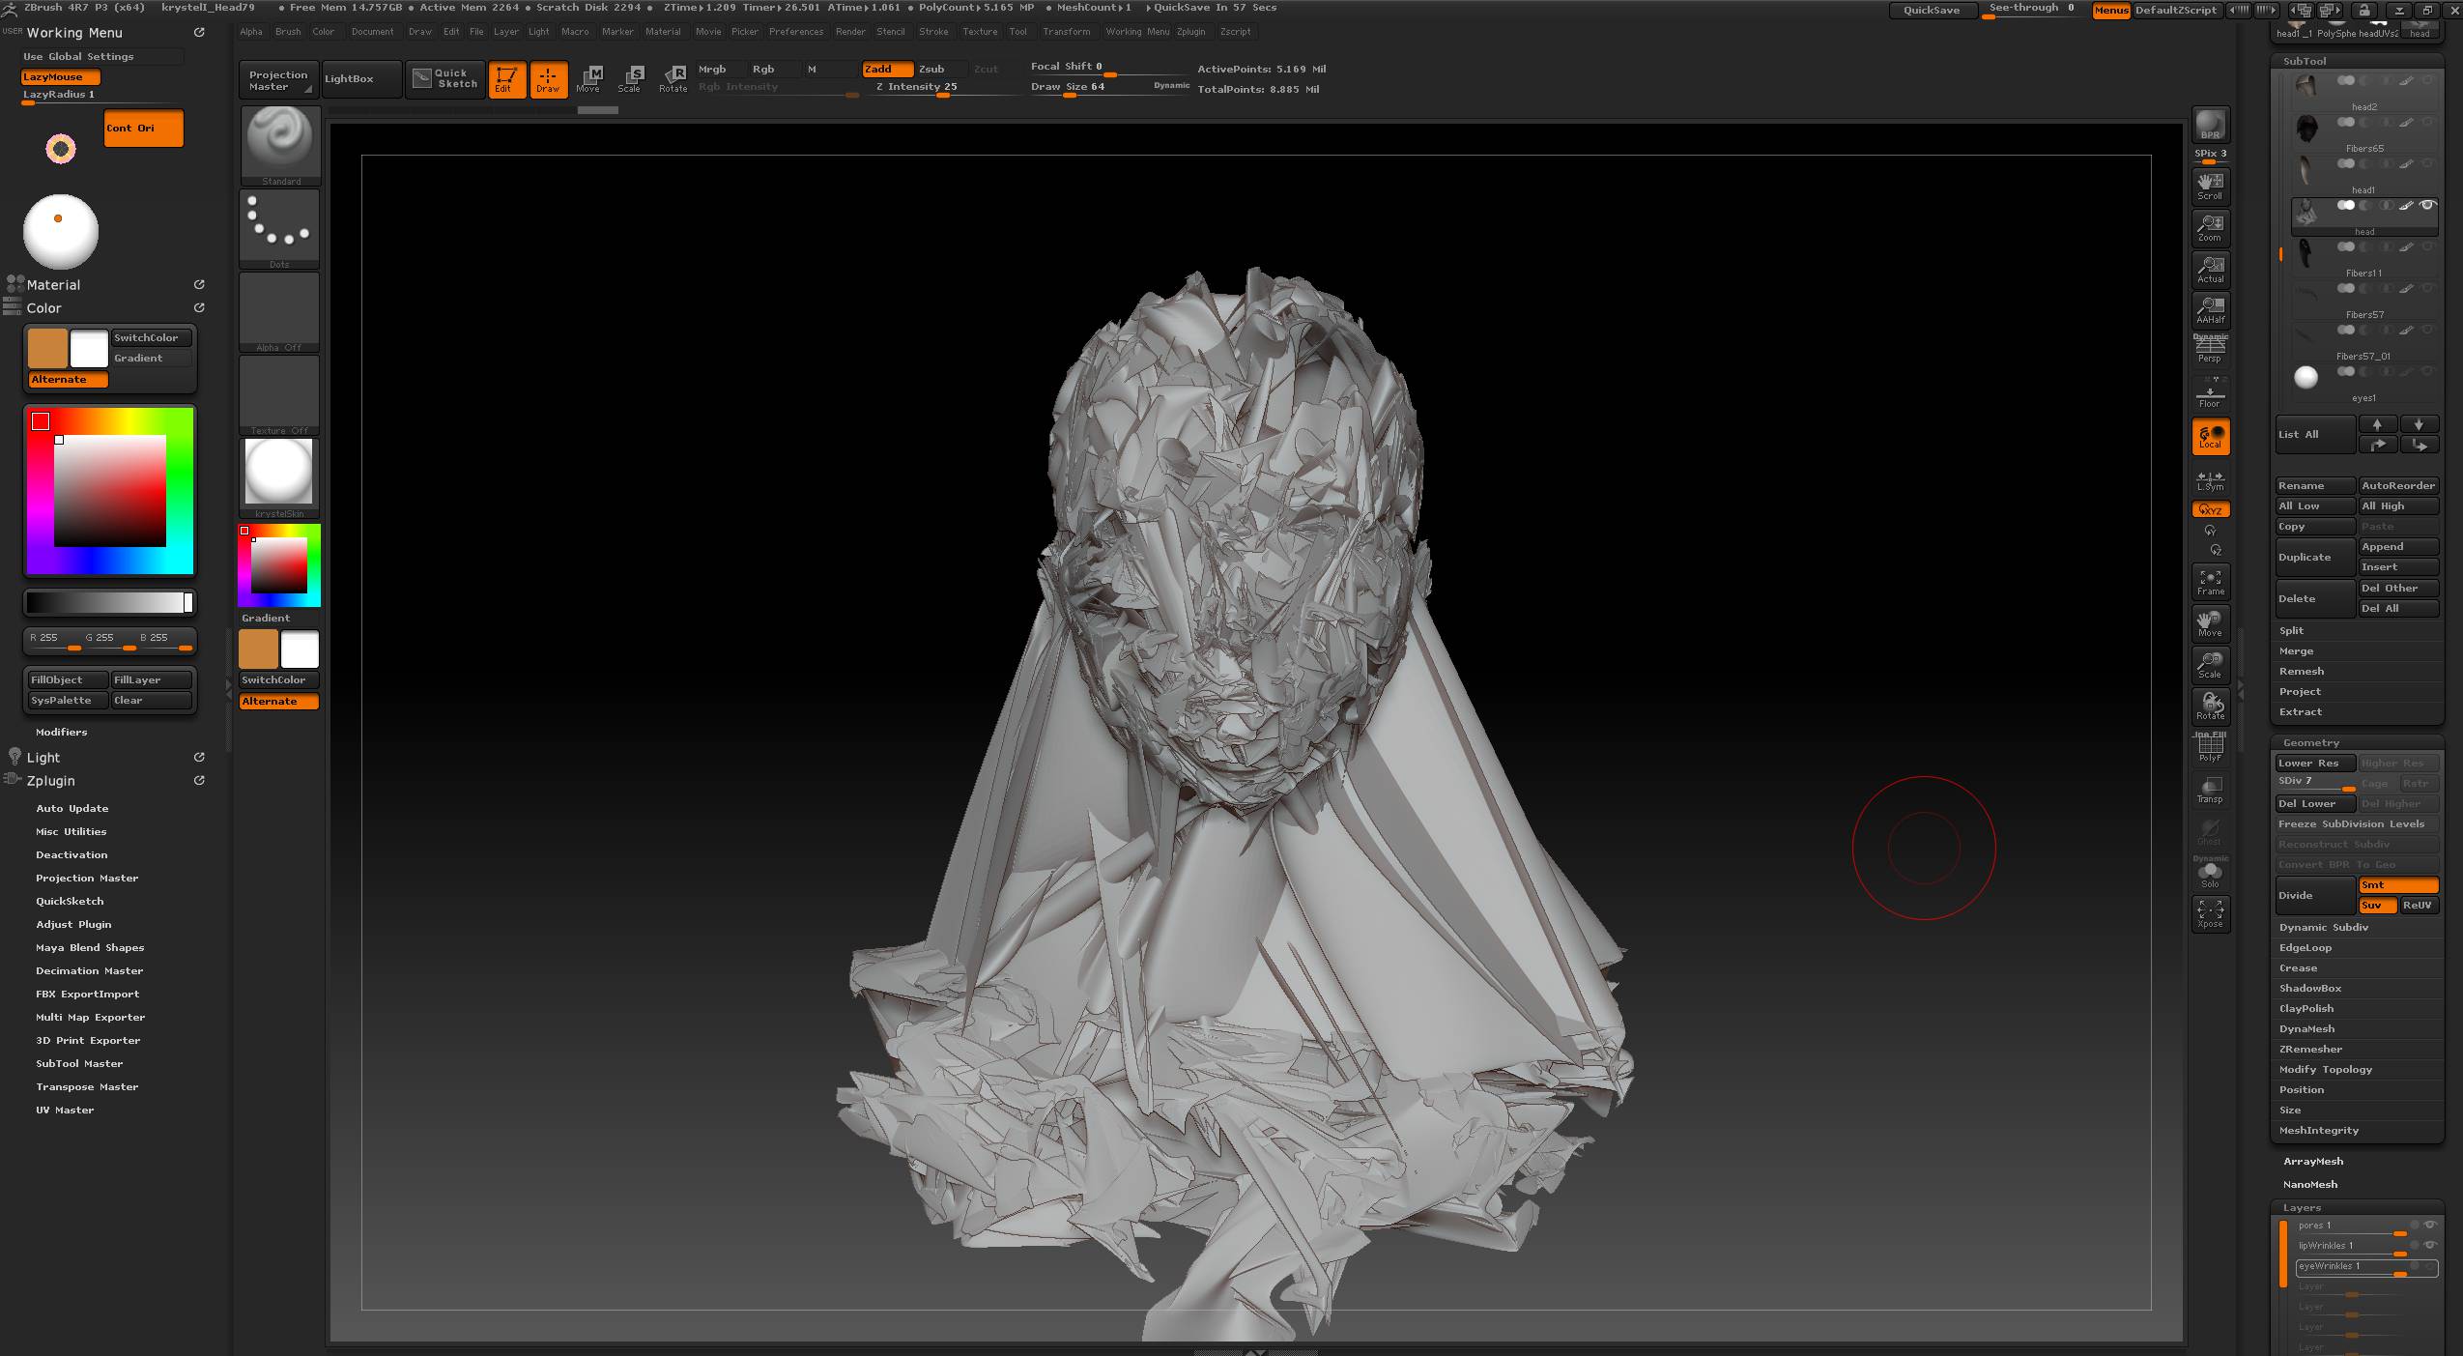Open the krystelSkin material selector

click(x=279, y=478)
